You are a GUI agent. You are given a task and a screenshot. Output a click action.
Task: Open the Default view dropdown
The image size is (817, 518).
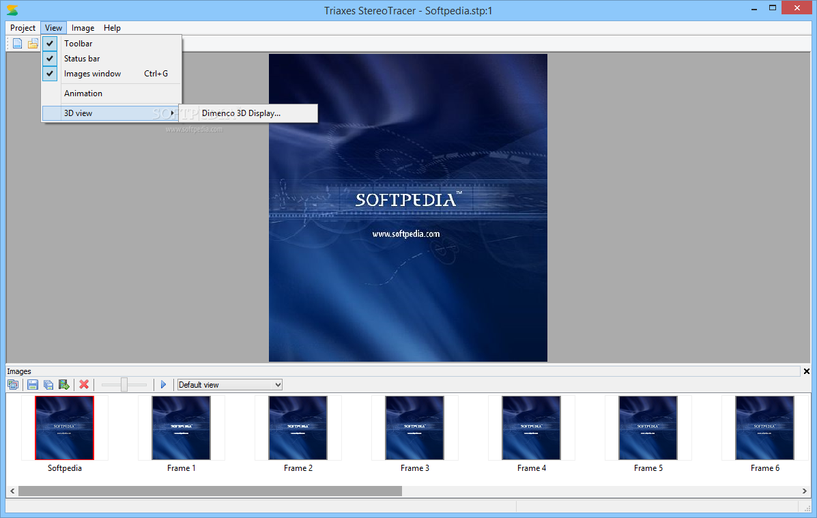coord(230,385)
